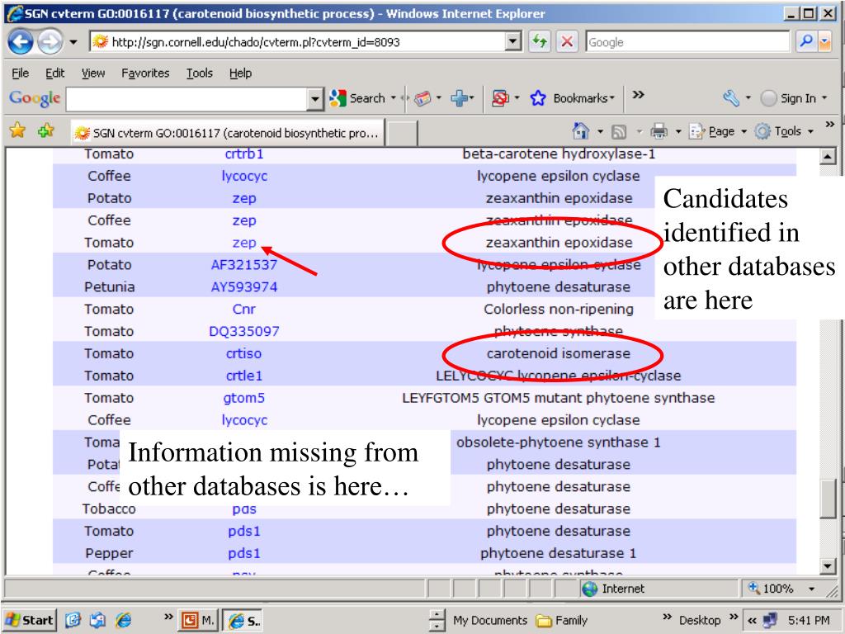Click the Windows Start button
845x634 pixels.
click(30, 621)
